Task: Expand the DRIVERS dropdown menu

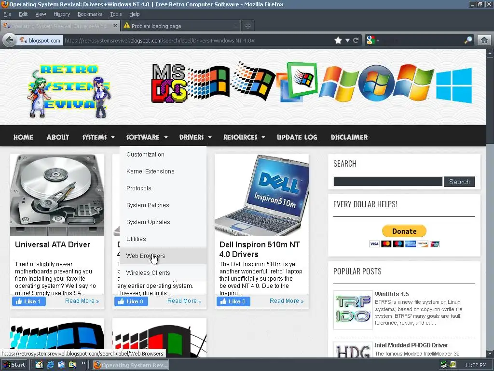Action: (x=195, y=137)
